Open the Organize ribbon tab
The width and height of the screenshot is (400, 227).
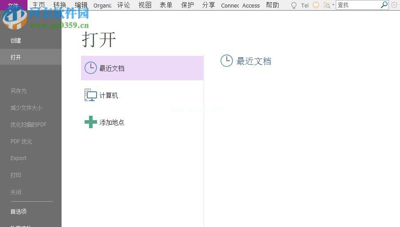(x=102, y=5)
